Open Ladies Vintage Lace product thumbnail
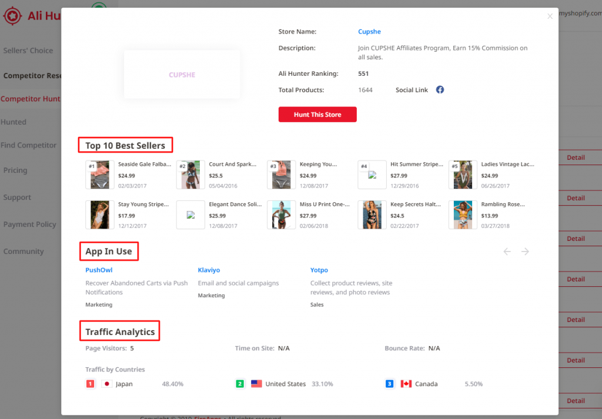 (463, 175)
